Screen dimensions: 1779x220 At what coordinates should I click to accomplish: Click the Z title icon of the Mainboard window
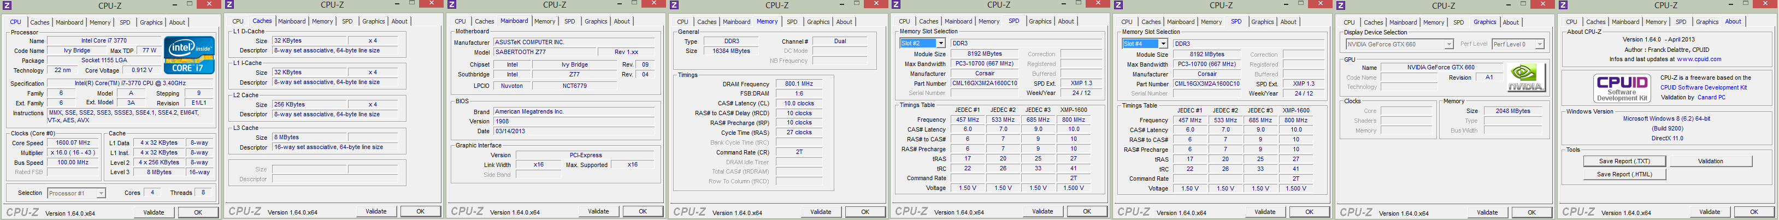click(452, 5)
